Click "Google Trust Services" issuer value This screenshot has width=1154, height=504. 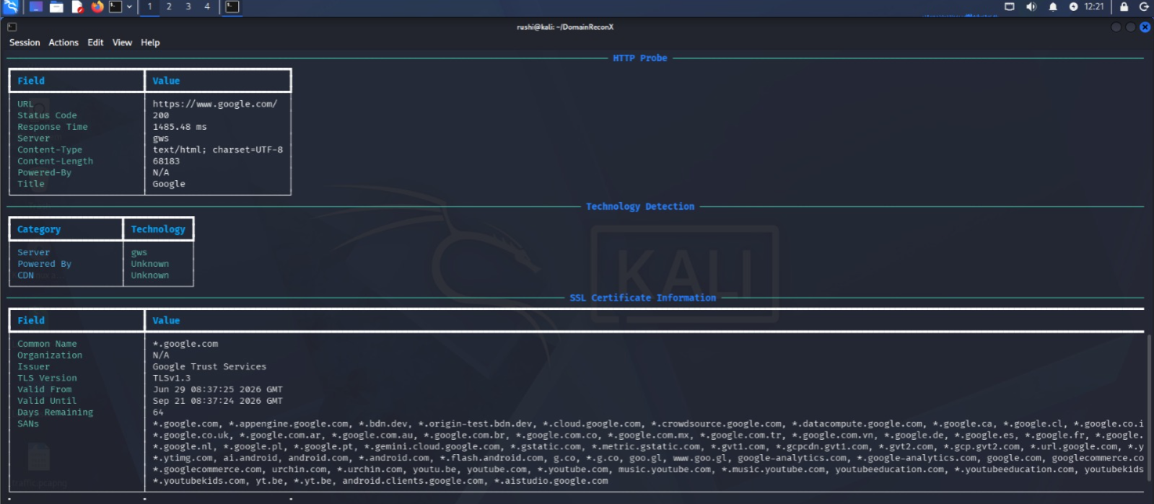point(209,367)
